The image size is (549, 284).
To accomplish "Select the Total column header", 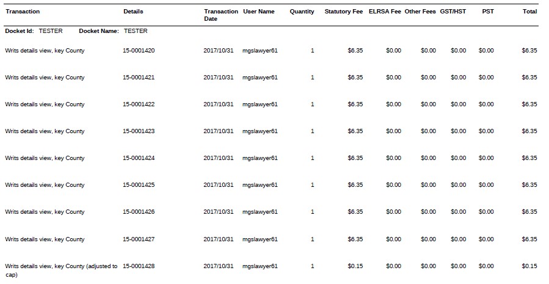I will pos(529,12).
